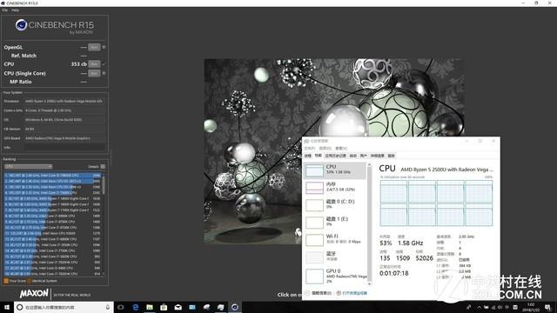Image resolution: width=557 pixels, height=313 pixels.
Task: Switch to the 详细信息 tab in Task Manager
Action: coord(377,156)
